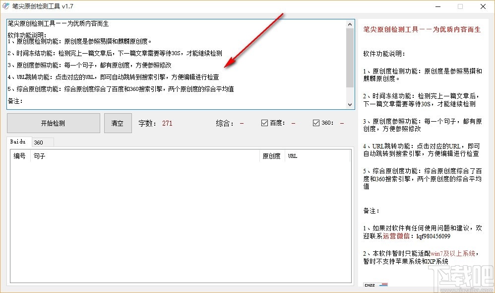Image resolution: width=495 pixels, height=293 pixels.
Task: Click the CN22 badge at bottom right panel
Action: tap(375, 285)
